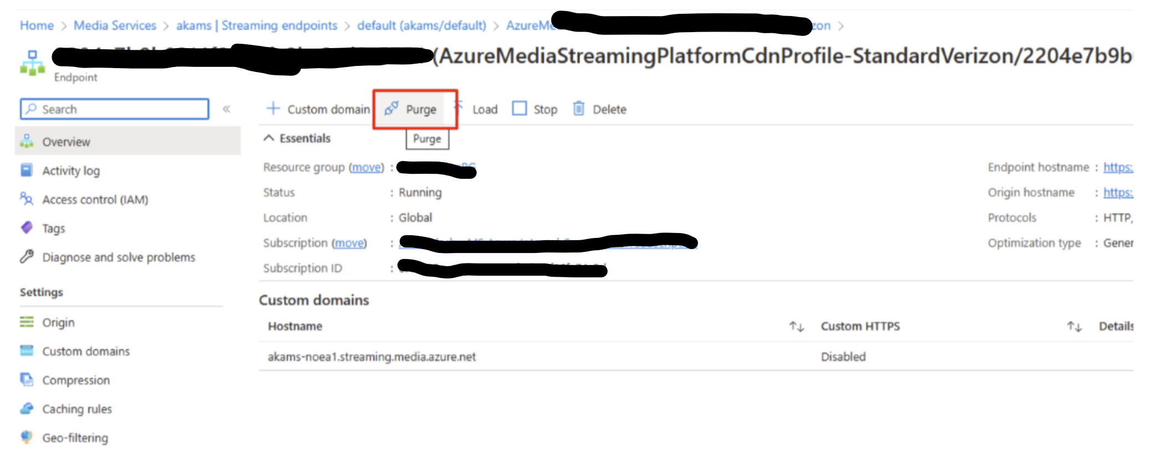
Task: Open akams | Streaming endpoints breadcrumb
Action: 257,25
